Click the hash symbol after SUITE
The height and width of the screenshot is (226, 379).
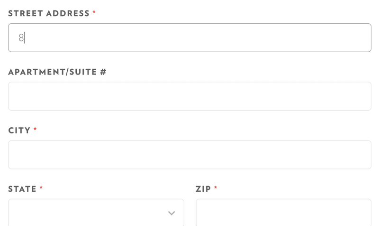click(103, 72)
